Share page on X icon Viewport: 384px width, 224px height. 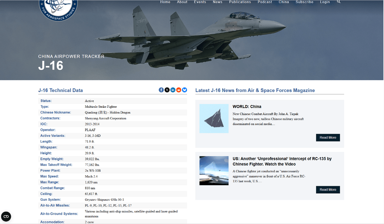point(167,90)
